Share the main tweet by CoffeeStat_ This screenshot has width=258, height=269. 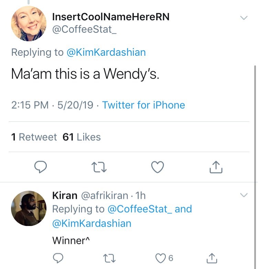pyautogui.click(x=216, y=167)
